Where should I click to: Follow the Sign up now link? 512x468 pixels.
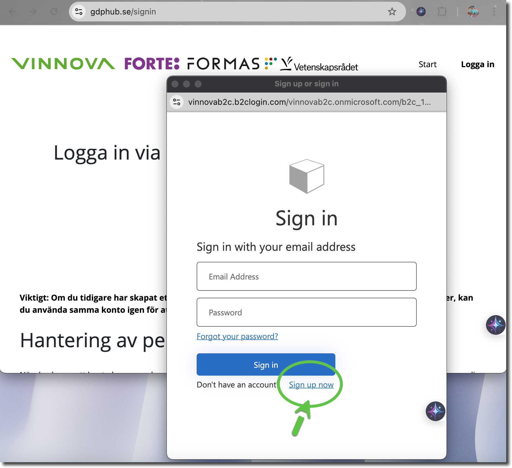tap(311, 385)
